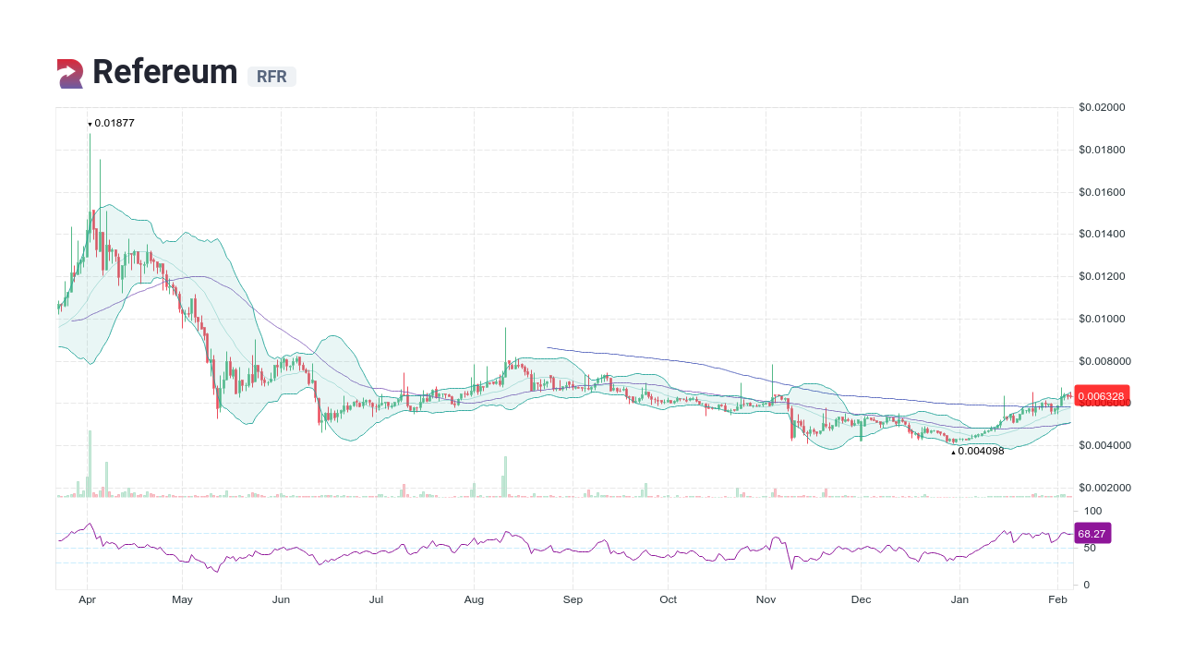Click the May date axis label
1182x665 pixels.
pyautogui.click(x=182, y=599)
